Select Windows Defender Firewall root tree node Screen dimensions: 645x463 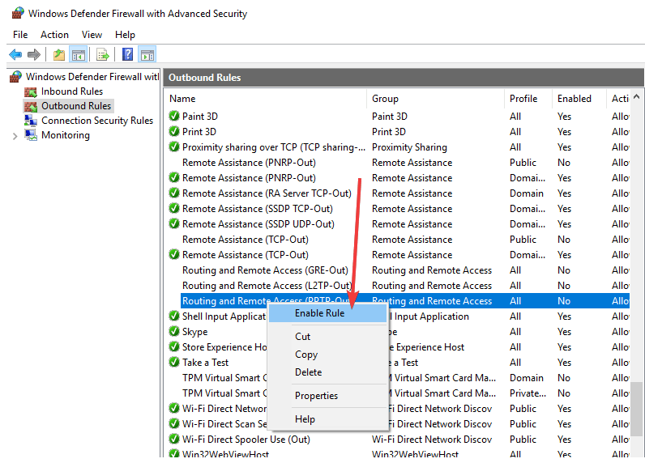coord(92,77)
